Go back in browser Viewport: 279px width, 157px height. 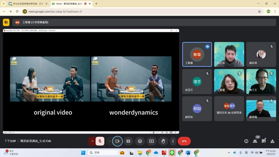(x=4, y=11)
